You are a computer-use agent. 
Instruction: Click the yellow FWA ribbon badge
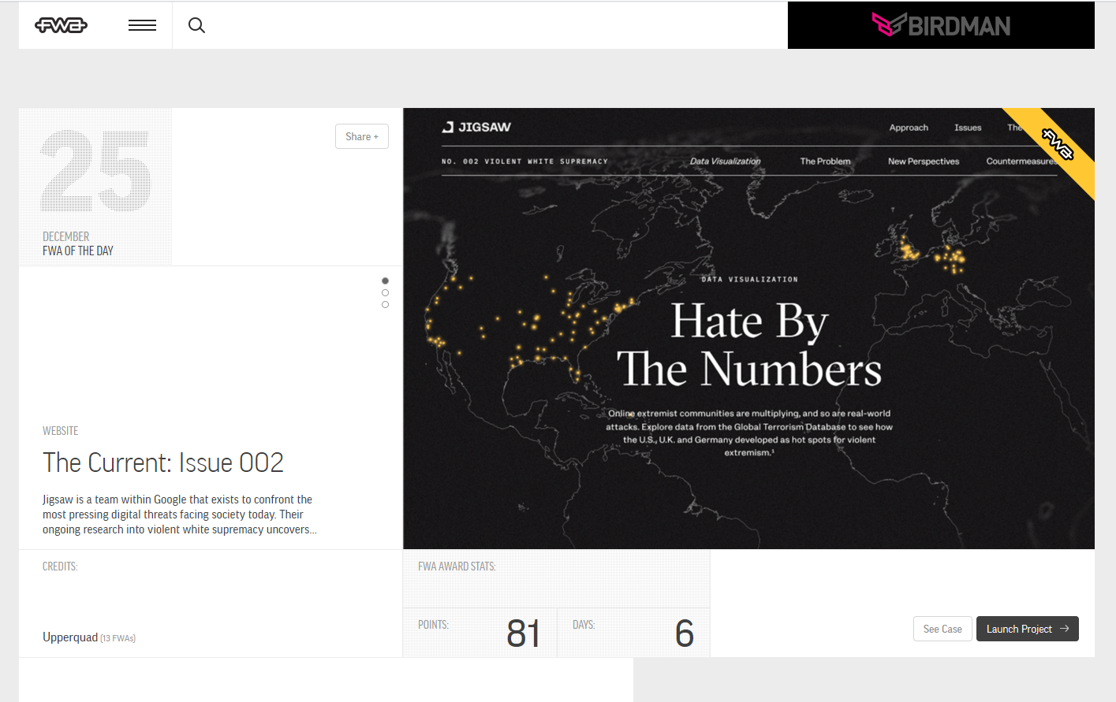(1057, 145)
